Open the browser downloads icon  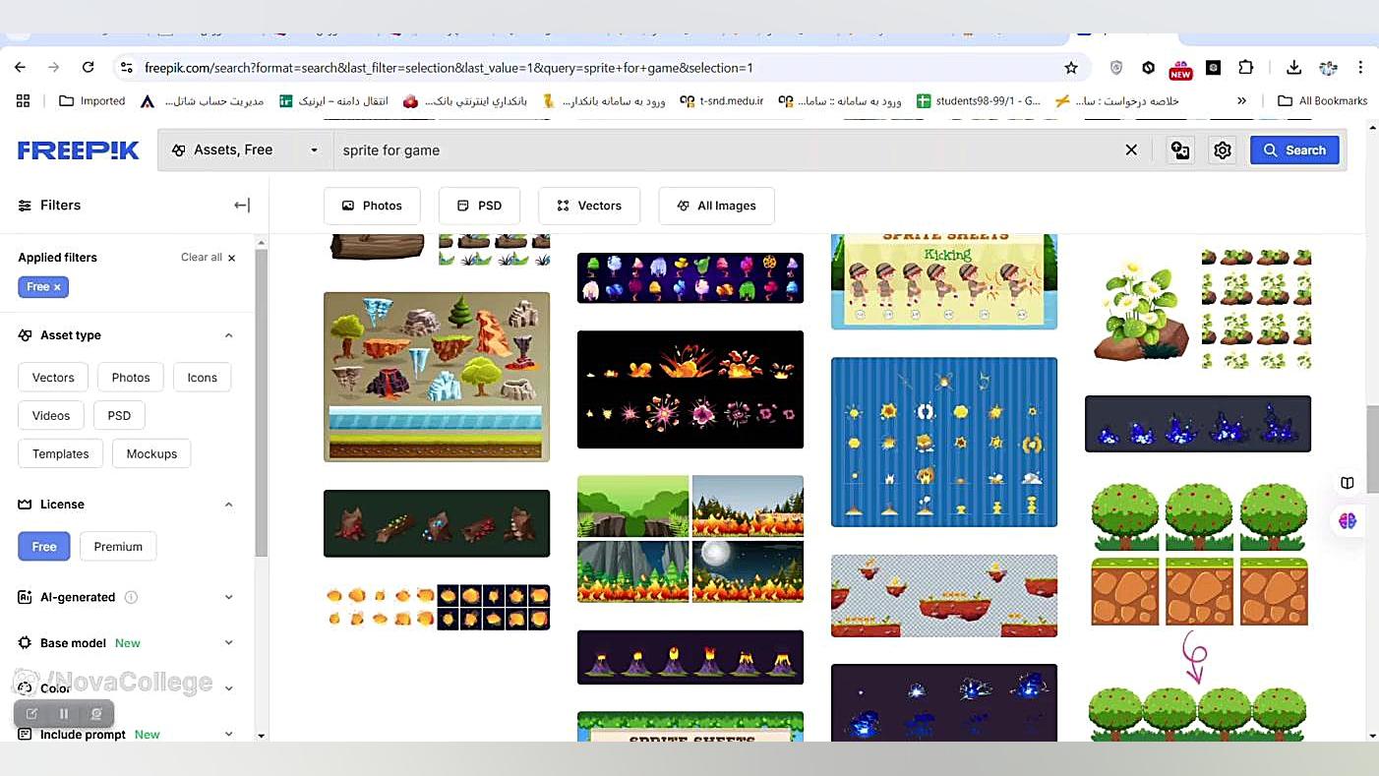[1293, 67]
